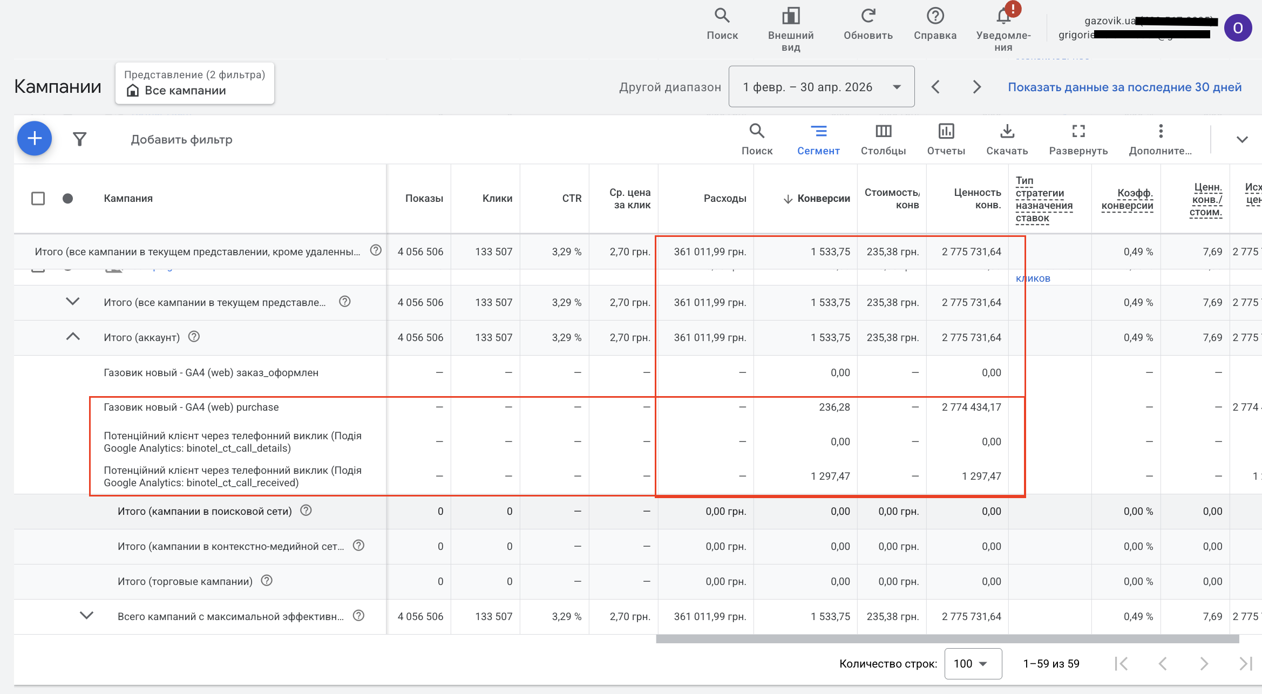Click the blue plus button to add a campaign

(x=35, y=139)
